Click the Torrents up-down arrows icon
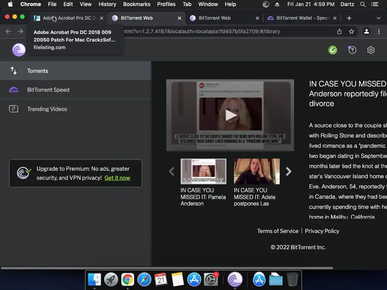Screen dimensions: 387x290 (x=14, y=71)
